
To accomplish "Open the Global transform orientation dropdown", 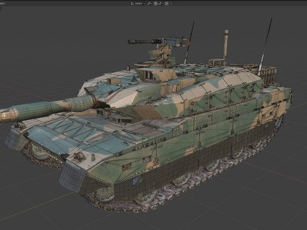I will (x=138, y=3).
